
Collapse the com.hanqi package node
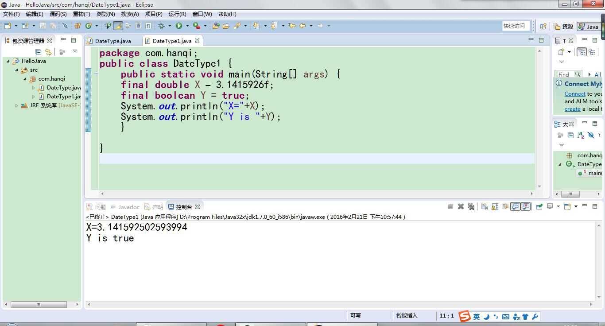[25, 79]
